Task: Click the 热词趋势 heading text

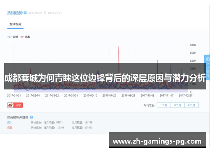Action: (15, 13)
